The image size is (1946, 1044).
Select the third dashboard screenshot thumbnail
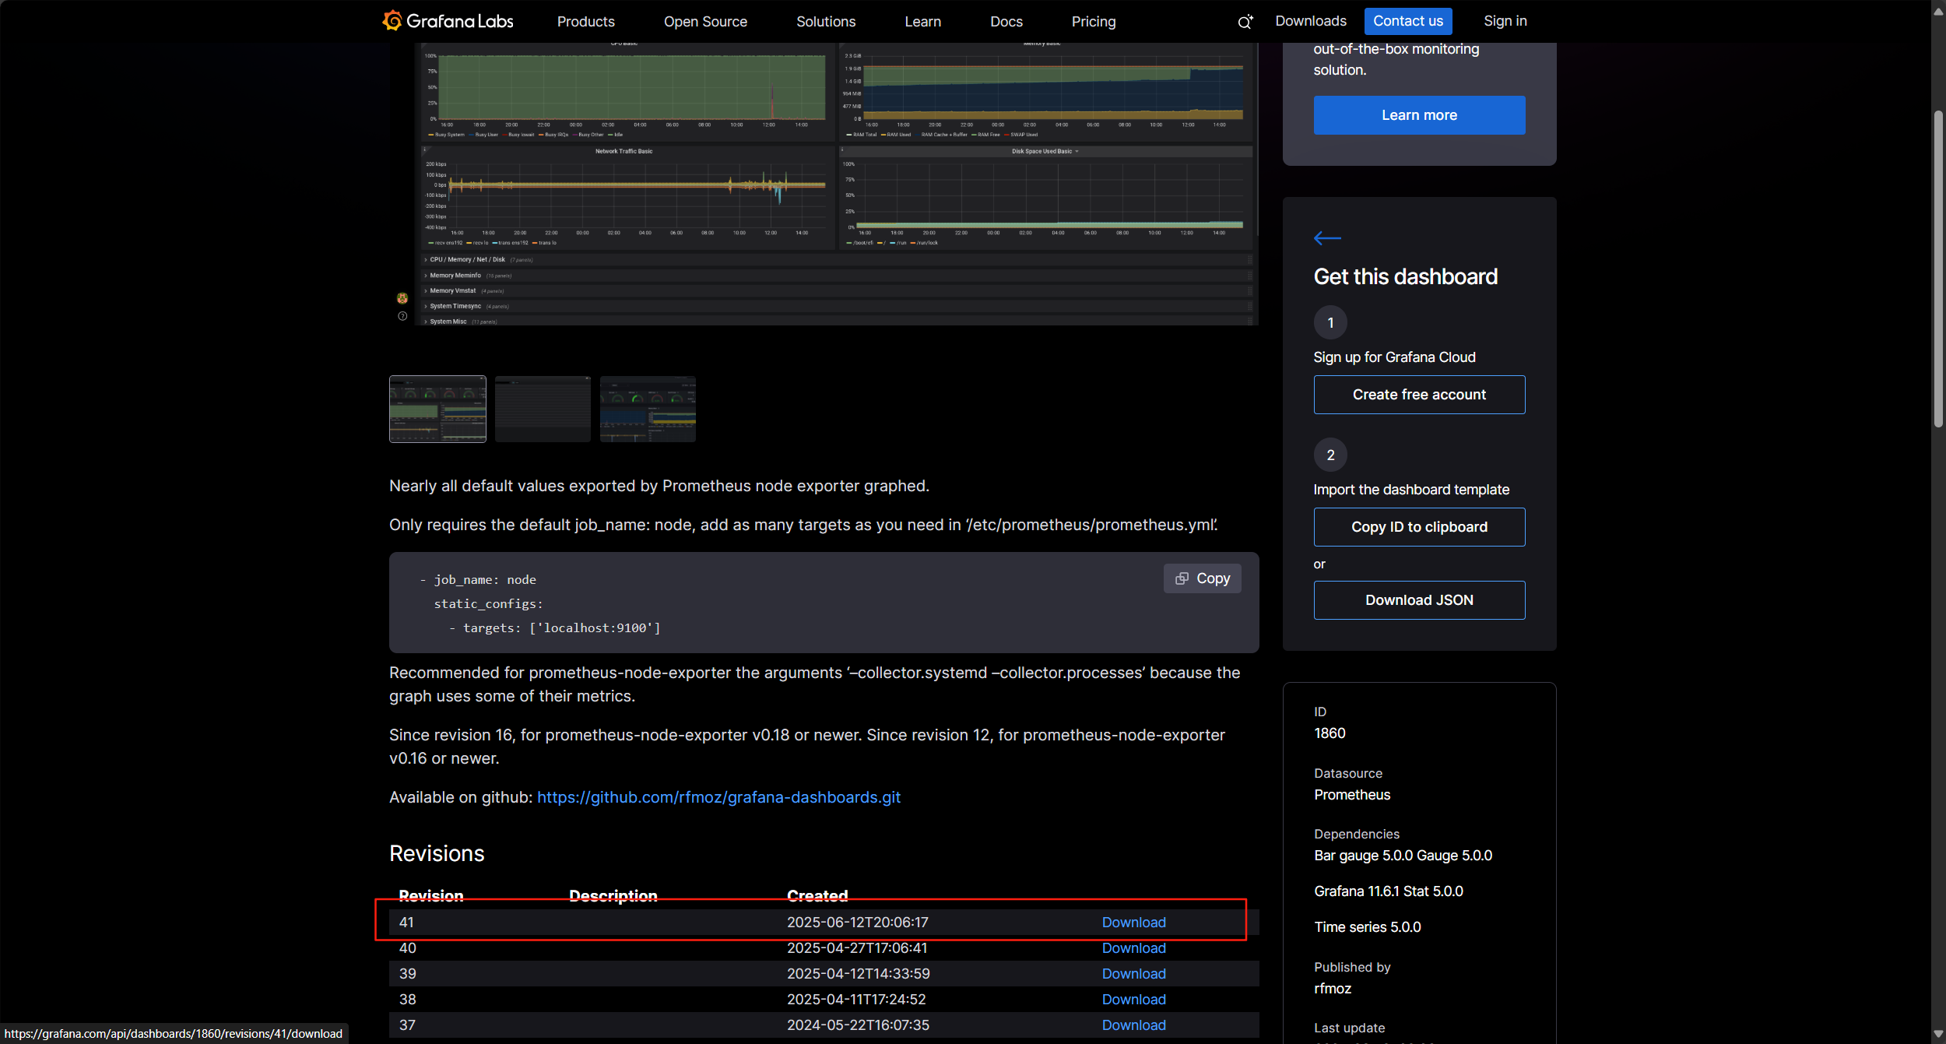pyautogui.click(x=648, y=410)
